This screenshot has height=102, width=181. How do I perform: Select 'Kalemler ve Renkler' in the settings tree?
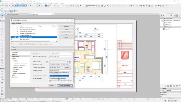point(18,68)
